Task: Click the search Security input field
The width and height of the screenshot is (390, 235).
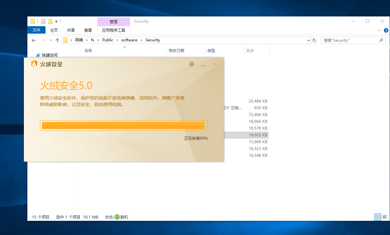Action: pyautogui.click(x=350, y=40)
